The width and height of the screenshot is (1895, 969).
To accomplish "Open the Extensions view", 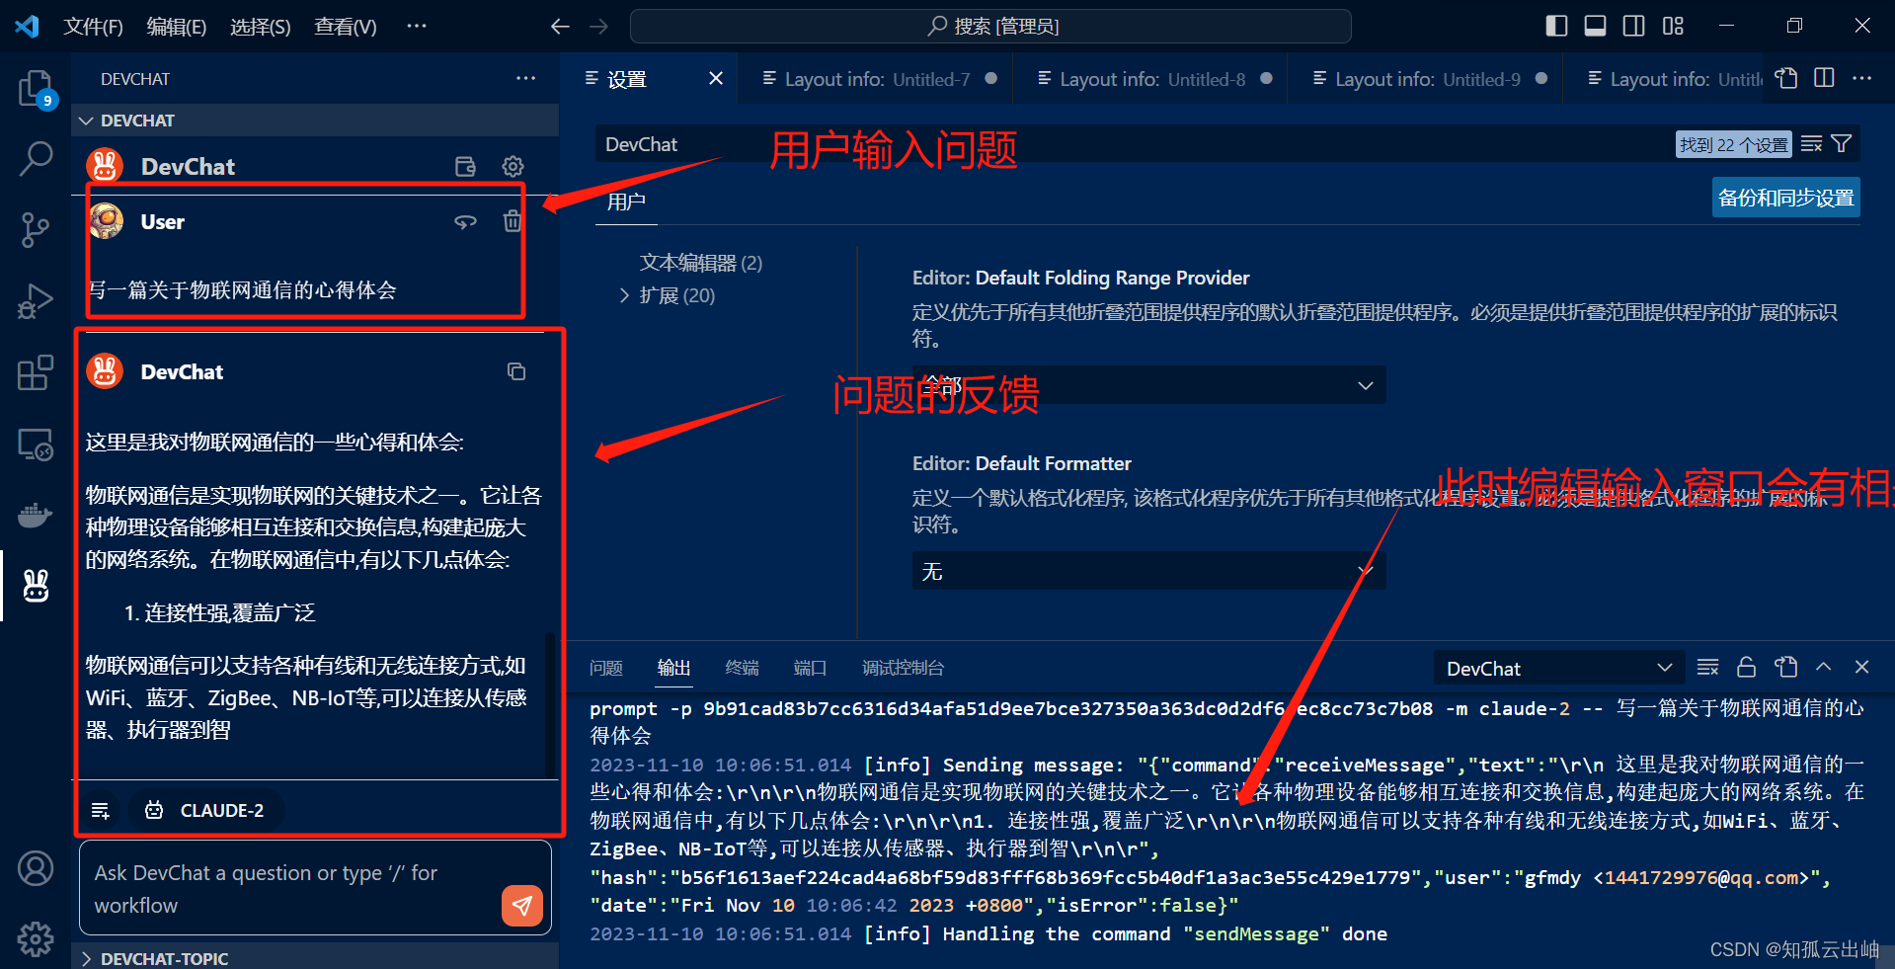I will click(x=36, y=372).
